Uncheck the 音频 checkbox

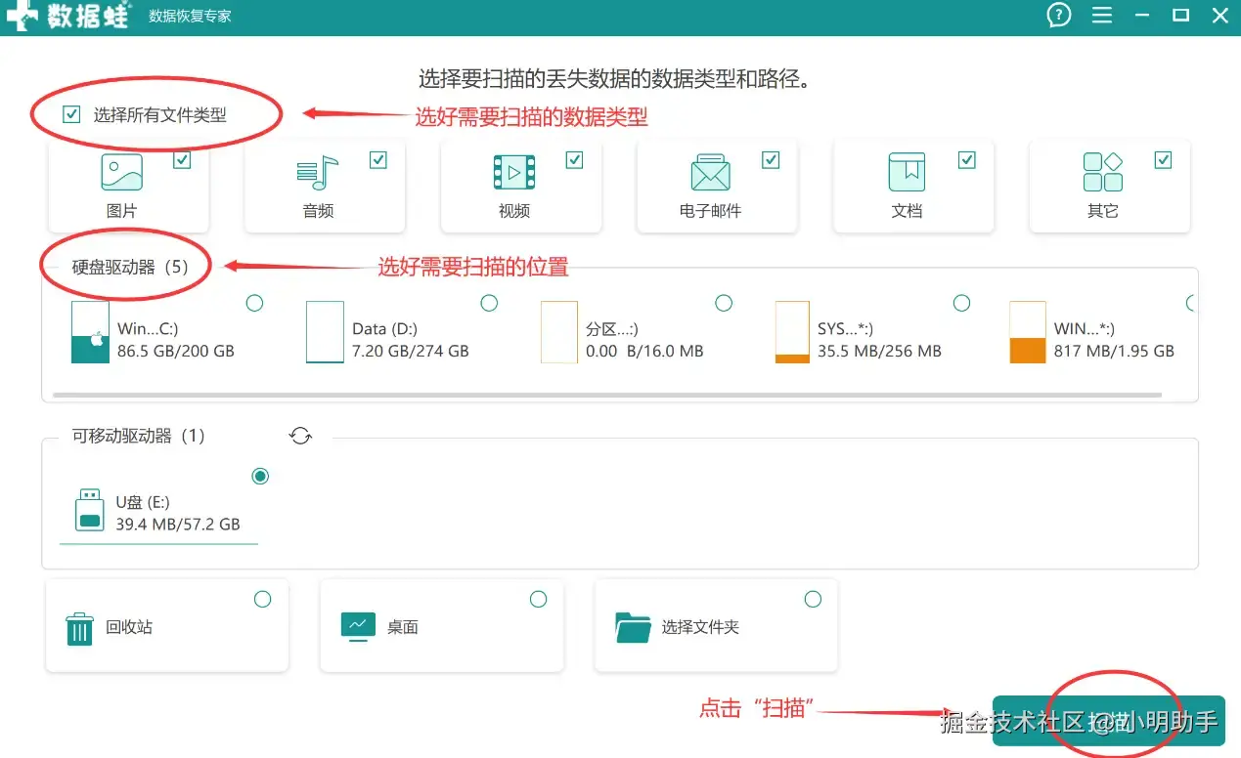tap(378, 160)
